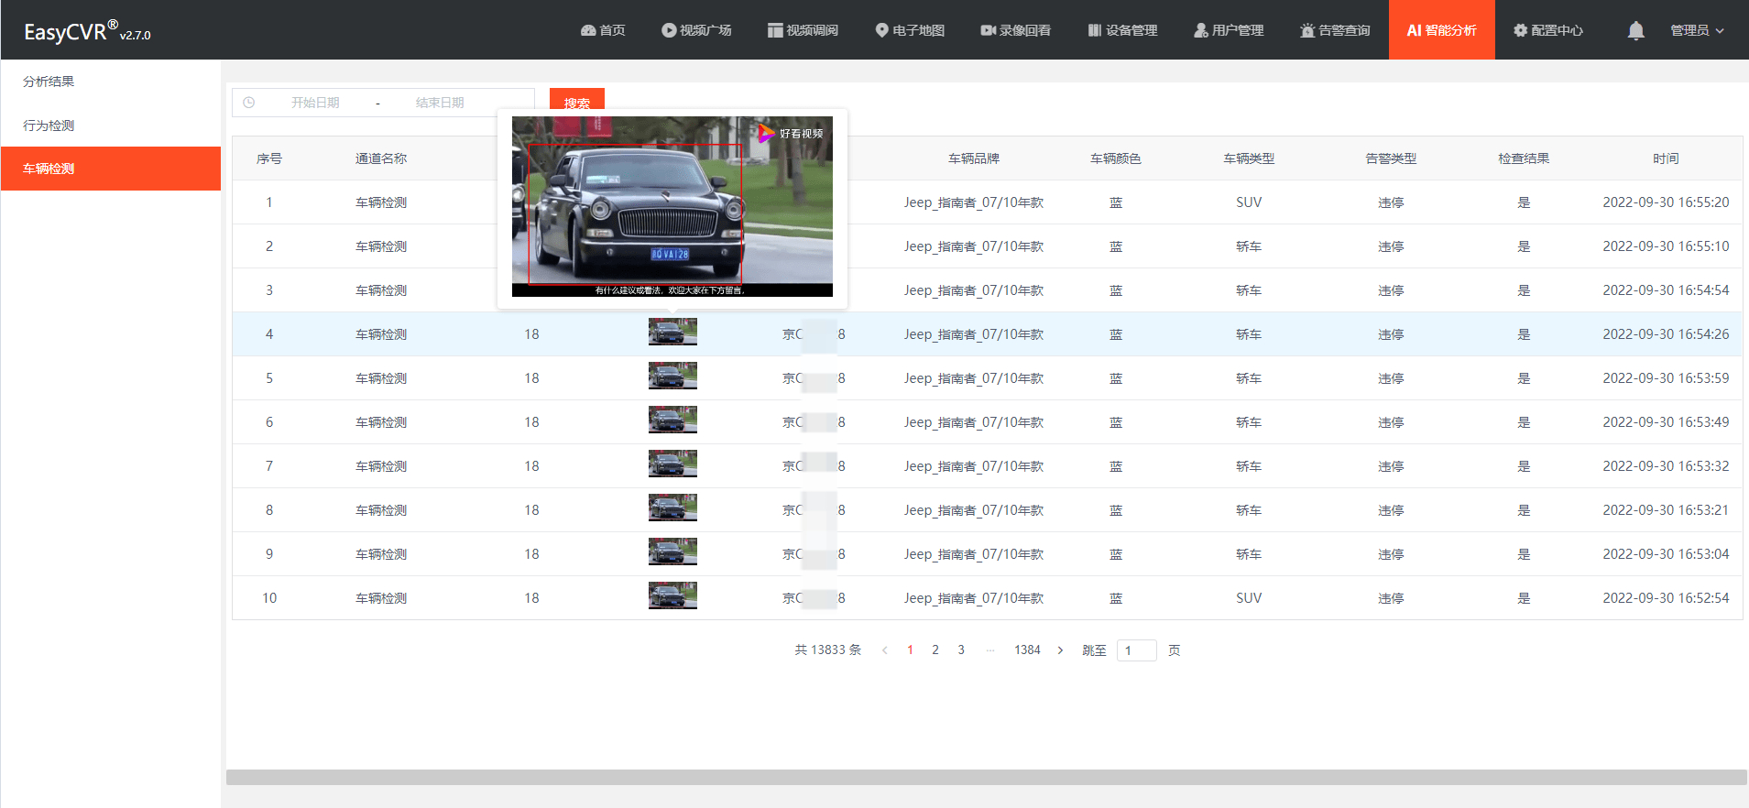The image size is (1749, 808).
Task: Click current page number 1
Action: [910, 650]
